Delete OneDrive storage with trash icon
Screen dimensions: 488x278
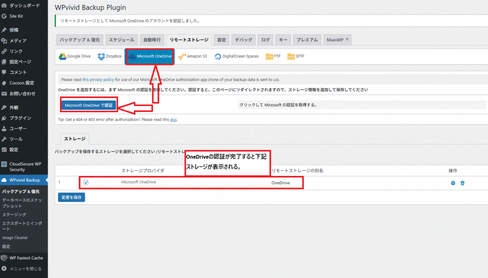click(462, 183)
